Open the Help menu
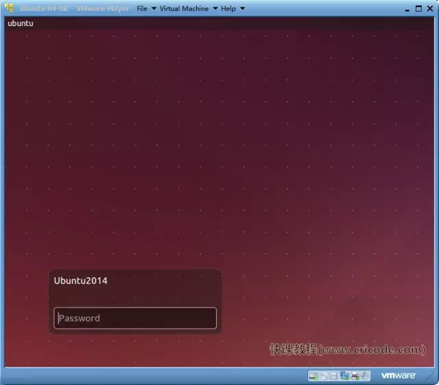The height and width of the screenshot is (385, 439). 228,9
